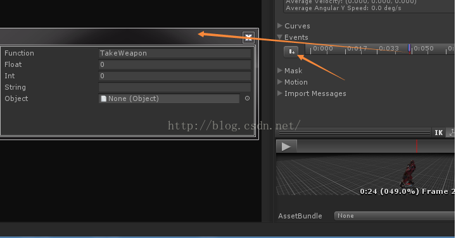Edit the Function field TakeWeapon
Screen dimensions: 456x238
175,53
